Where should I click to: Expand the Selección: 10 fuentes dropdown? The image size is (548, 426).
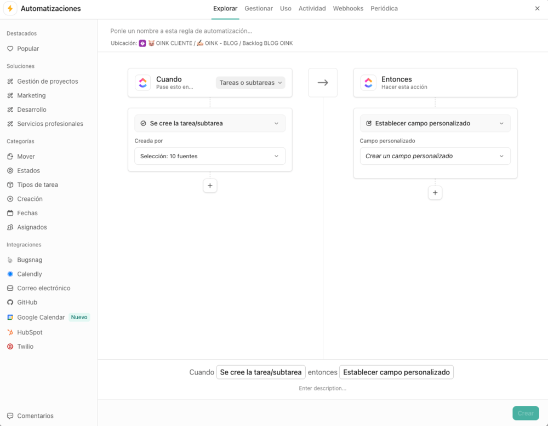210,156
